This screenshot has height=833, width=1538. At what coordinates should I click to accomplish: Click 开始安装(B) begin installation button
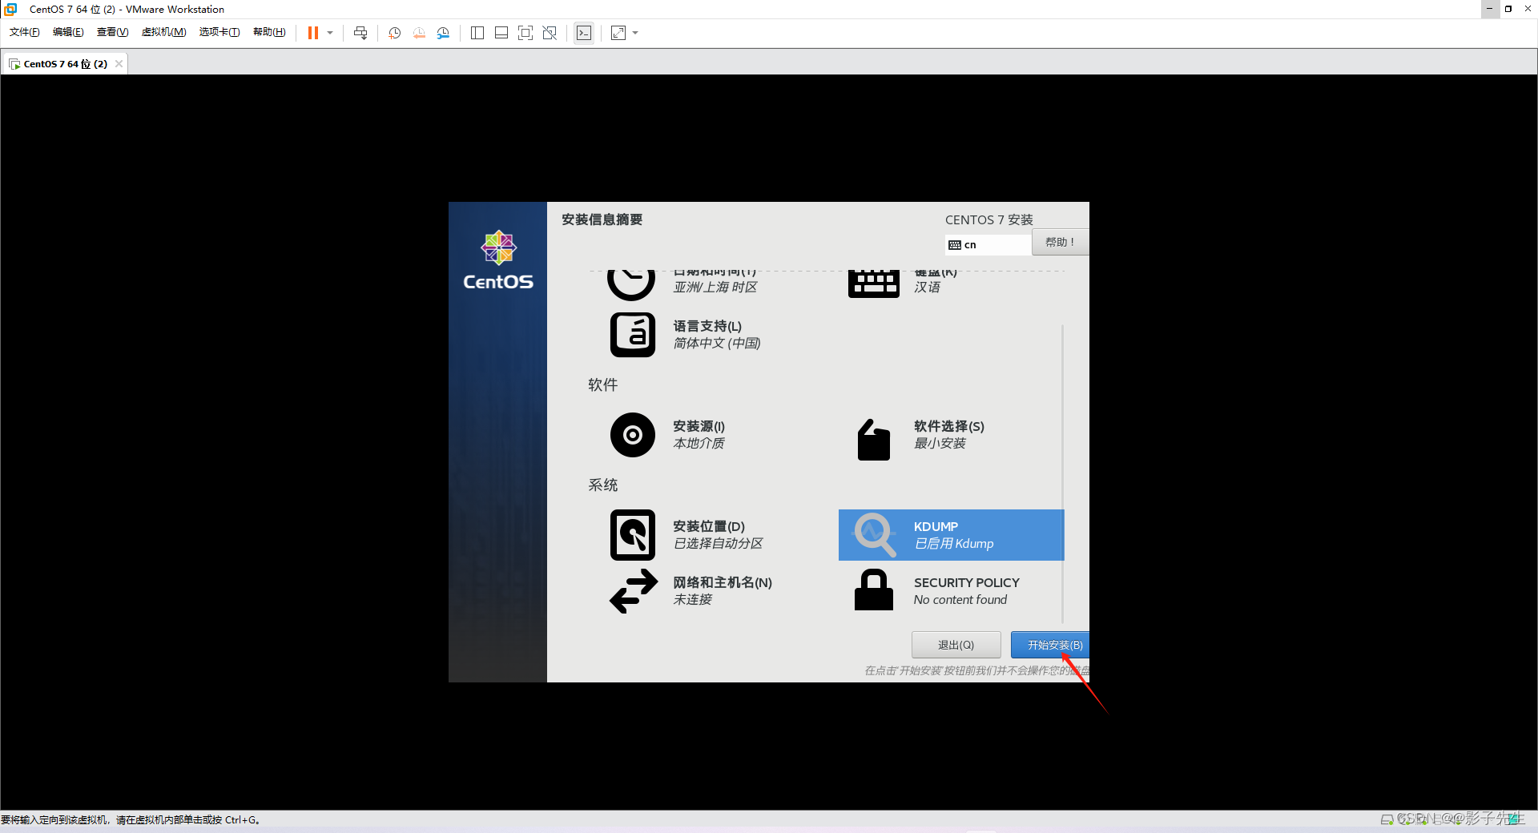1050,645
